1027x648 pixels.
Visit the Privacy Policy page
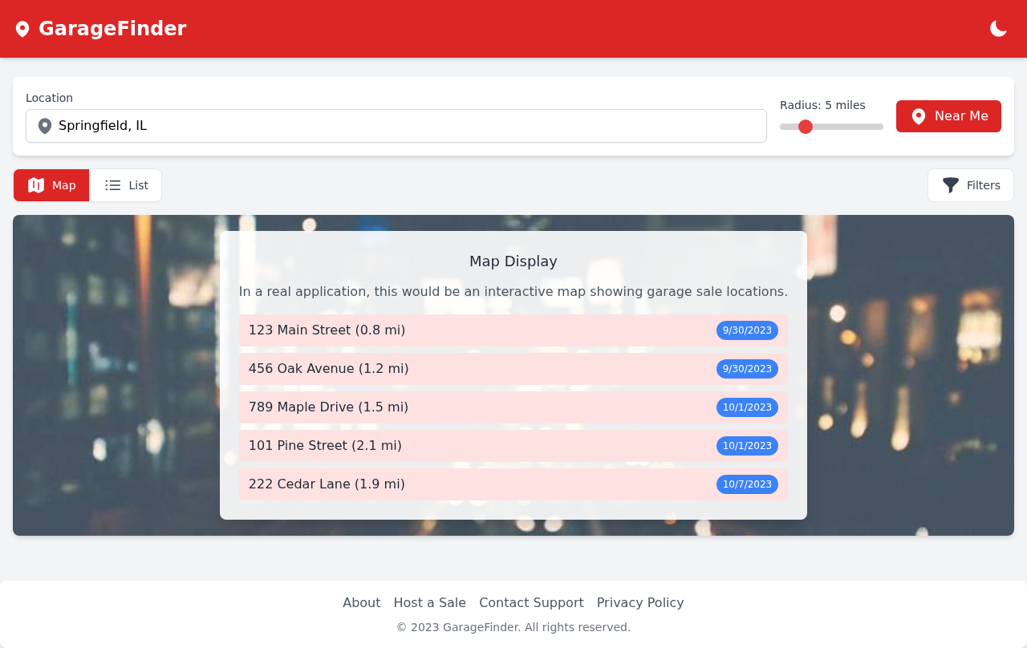click(x=640, y=602)
